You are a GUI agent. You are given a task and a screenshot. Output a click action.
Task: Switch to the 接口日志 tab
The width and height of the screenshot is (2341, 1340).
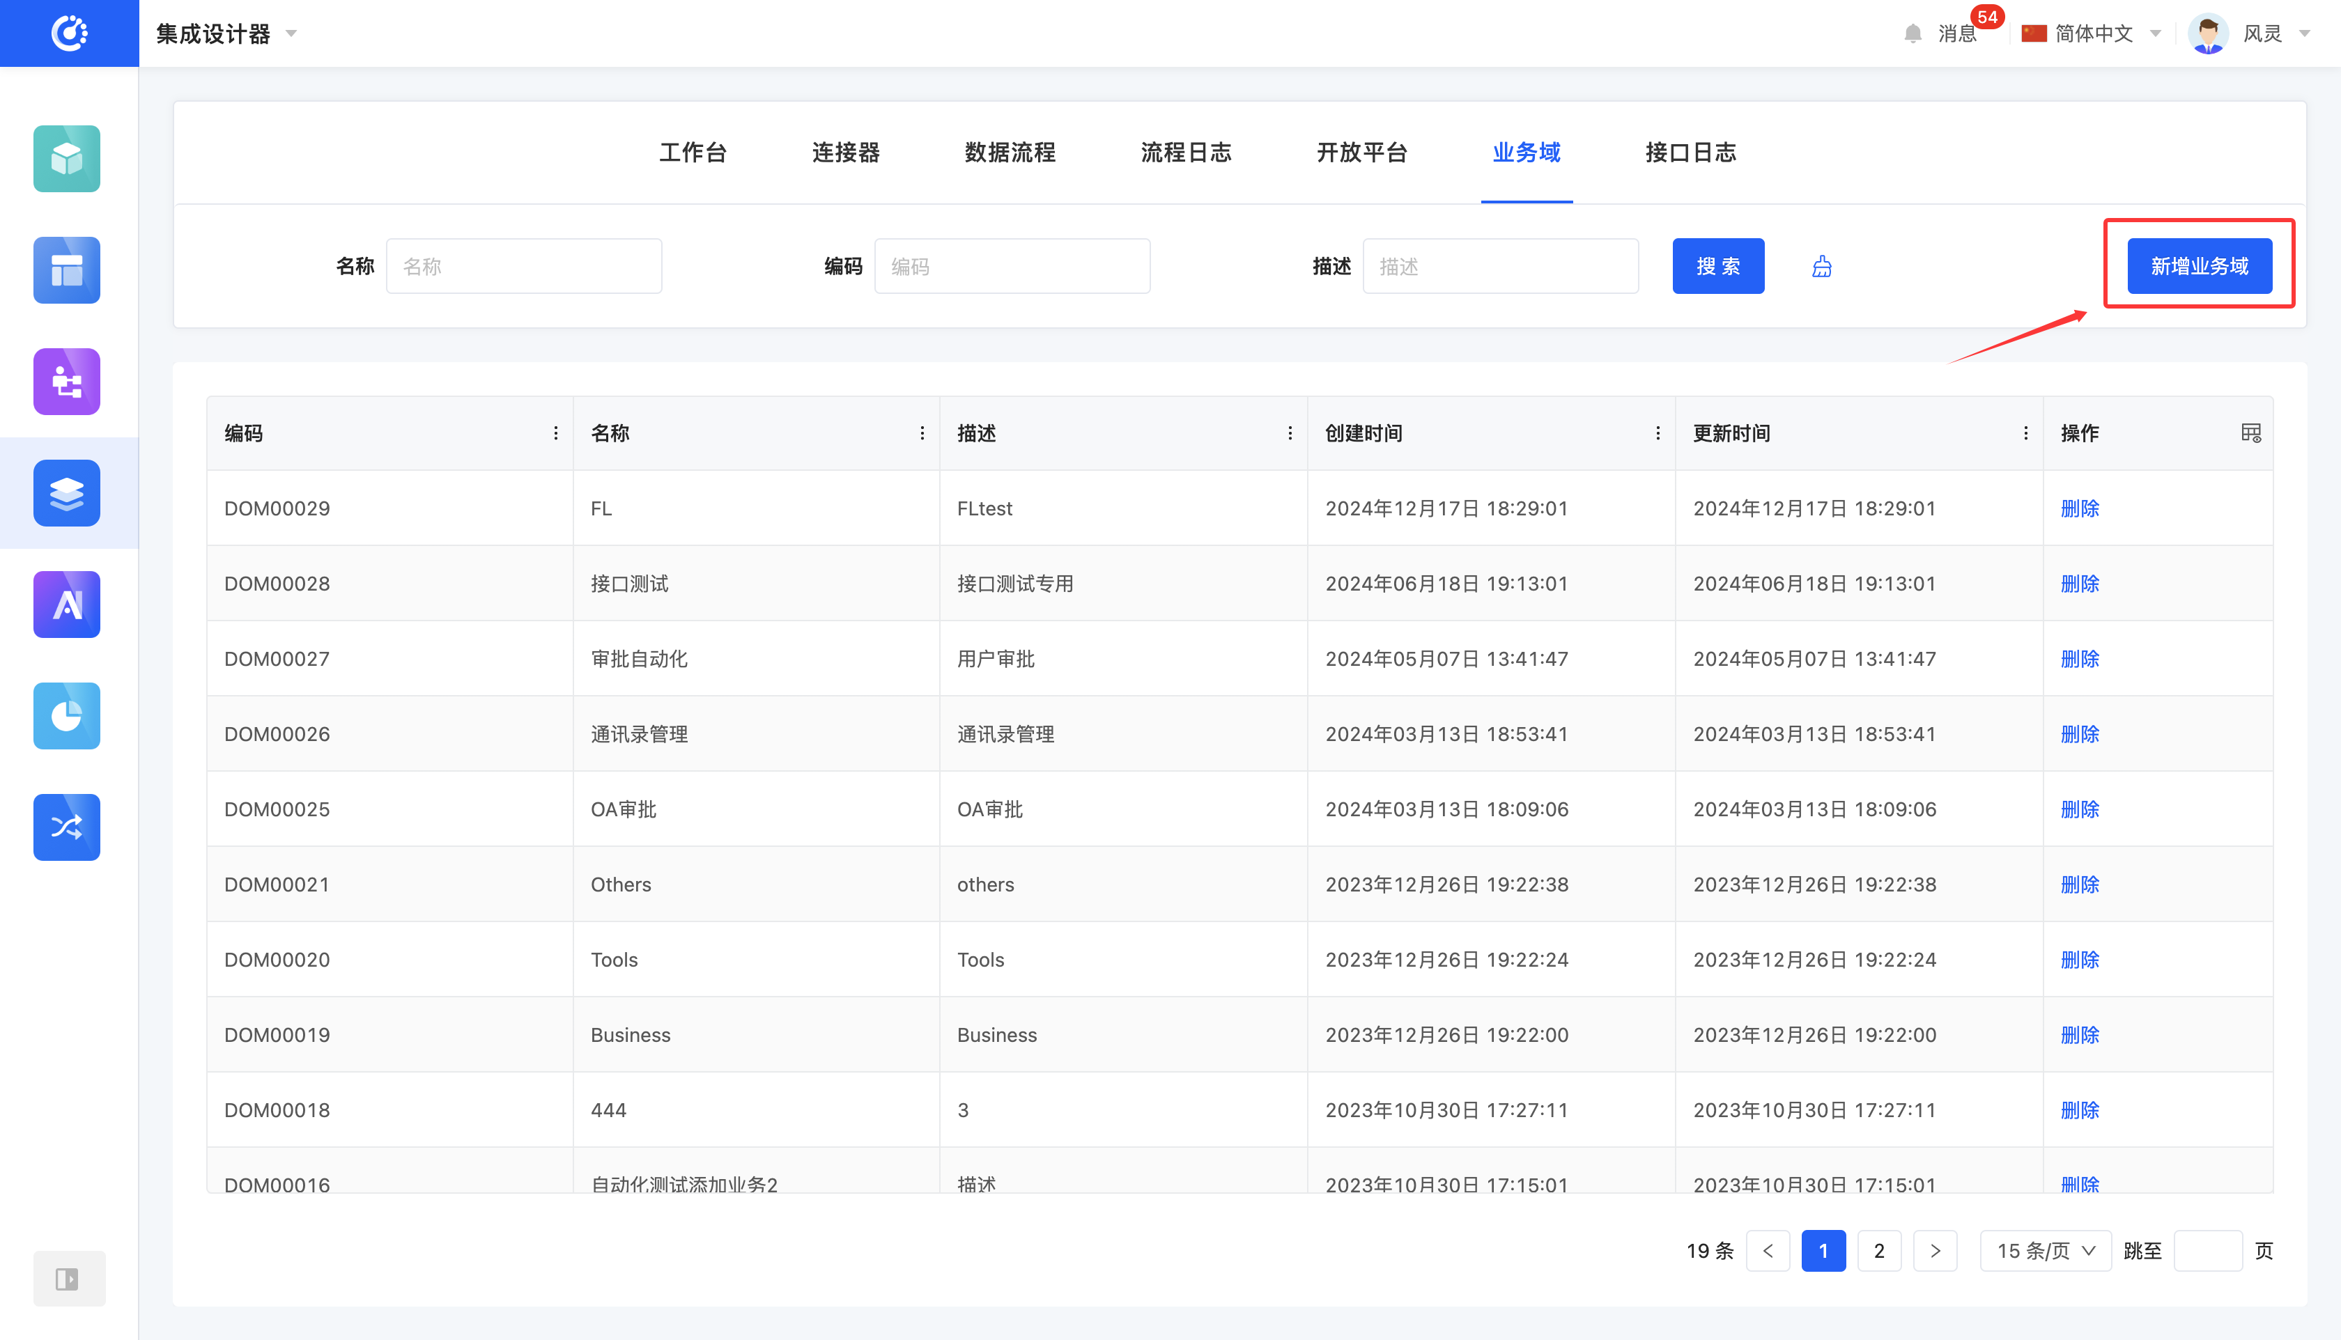(x=1690, y=153)
